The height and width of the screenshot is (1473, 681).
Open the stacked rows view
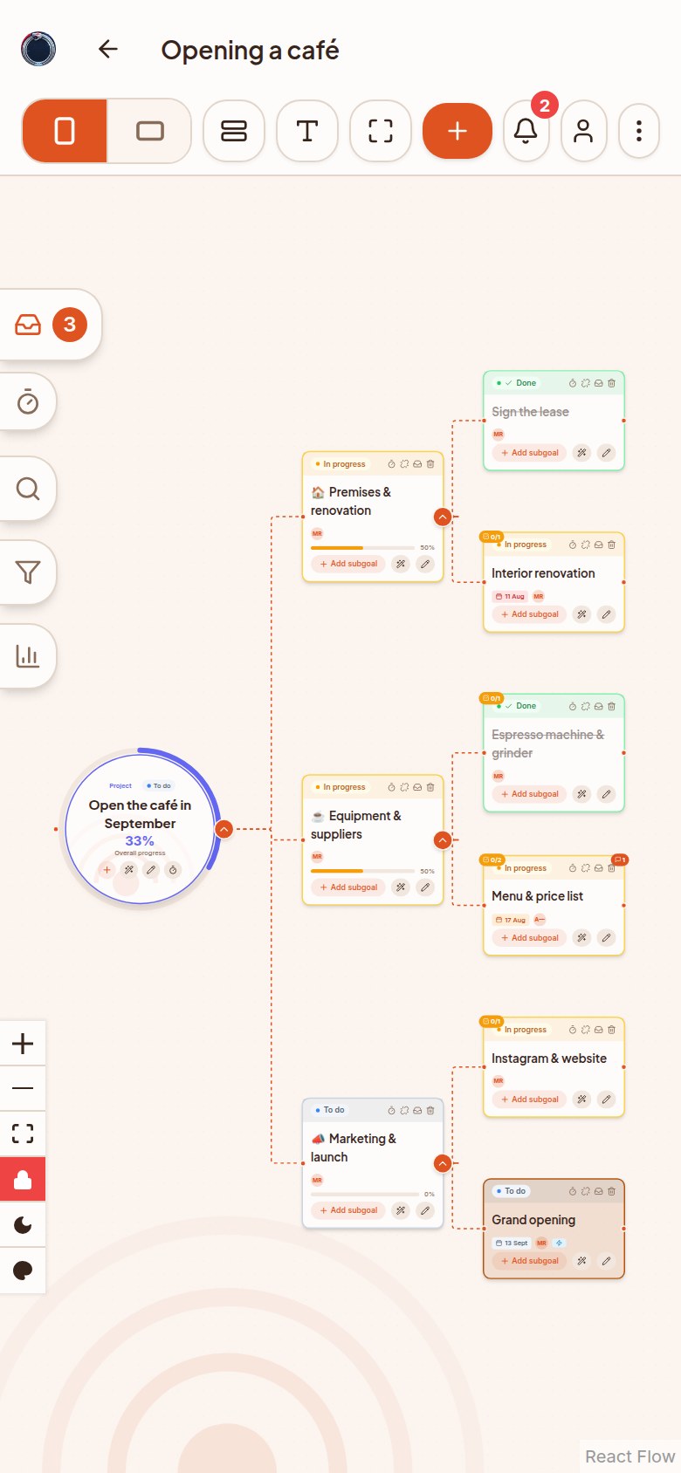tap(234, 131)
